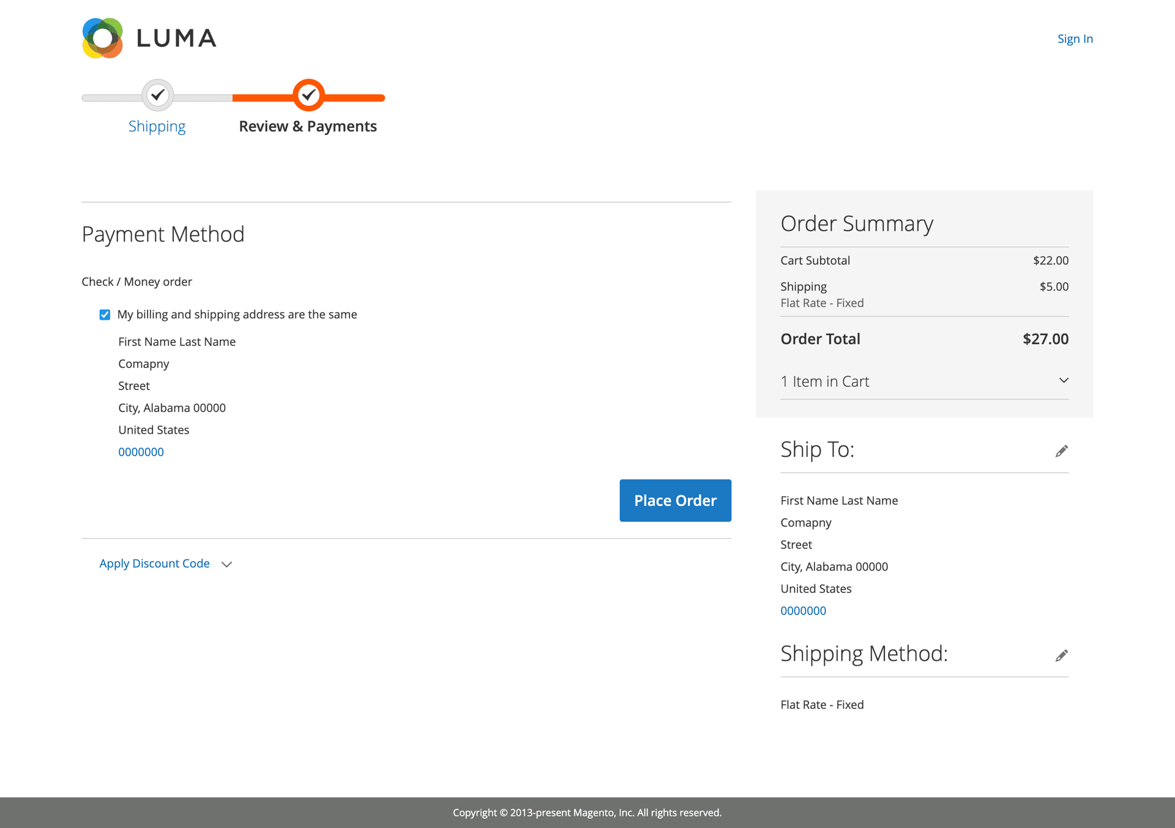The height and width of the screenshot is (828, 1175).
Task: Click the pencil icon to edit Ship To address
Action: click(x=1062, y=450)
